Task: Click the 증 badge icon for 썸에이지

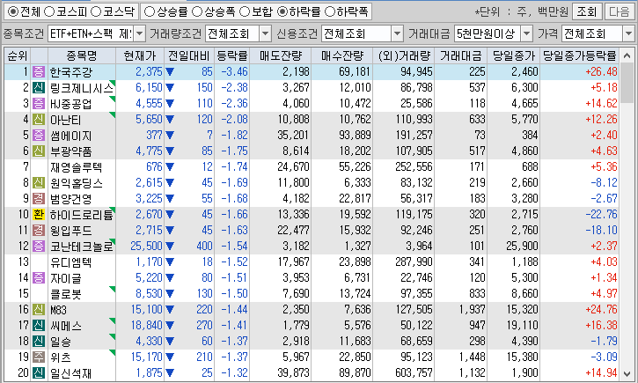Action: (x=38, y=136)
